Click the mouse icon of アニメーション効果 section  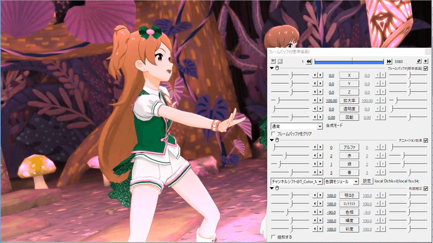[x=277, y=140]
